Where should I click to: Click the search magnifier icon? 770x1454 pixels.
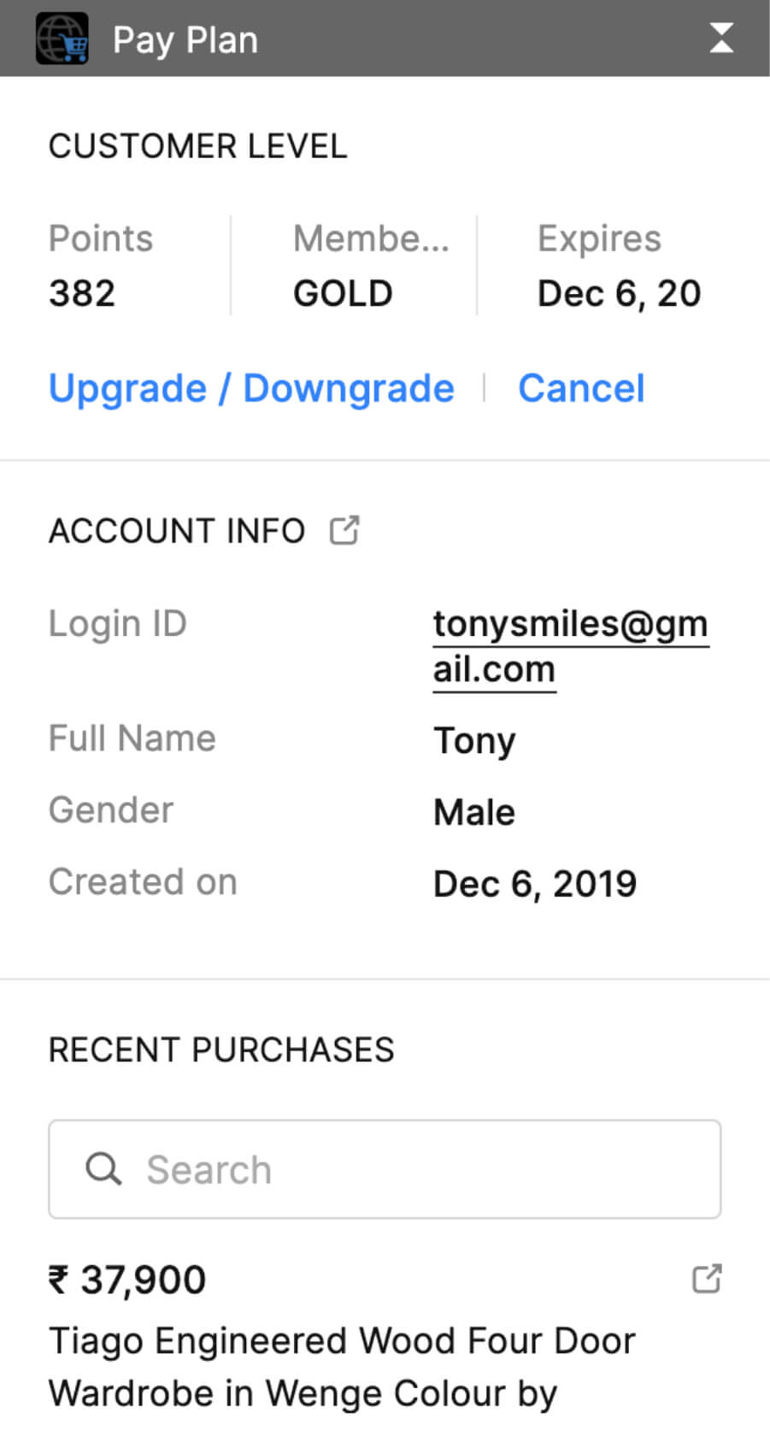[103, 1168]
